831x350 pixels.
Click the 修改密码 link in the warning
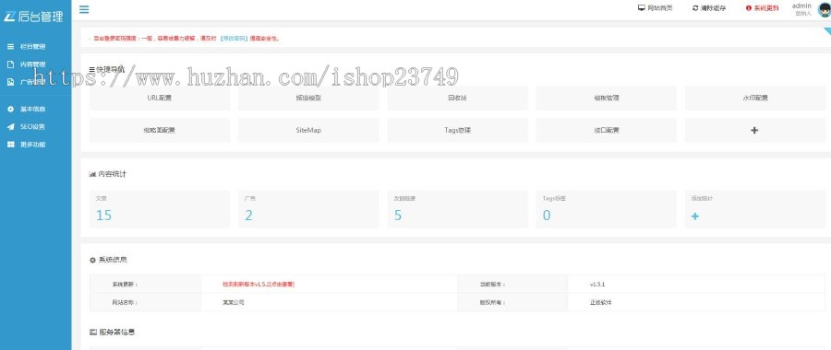233,39
